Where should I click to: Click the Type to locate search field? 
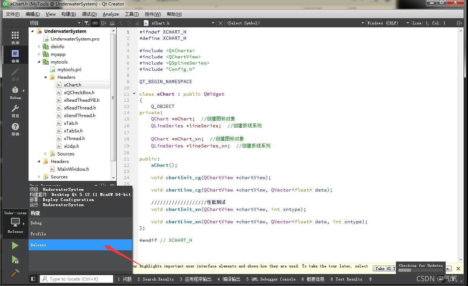[76, 279]
